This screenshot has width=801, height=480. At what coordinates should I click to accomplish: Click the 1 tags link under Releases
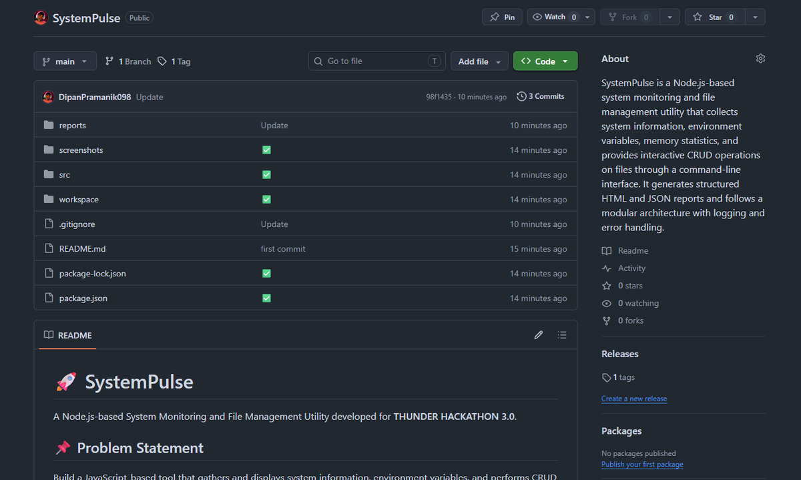(624, 377)
